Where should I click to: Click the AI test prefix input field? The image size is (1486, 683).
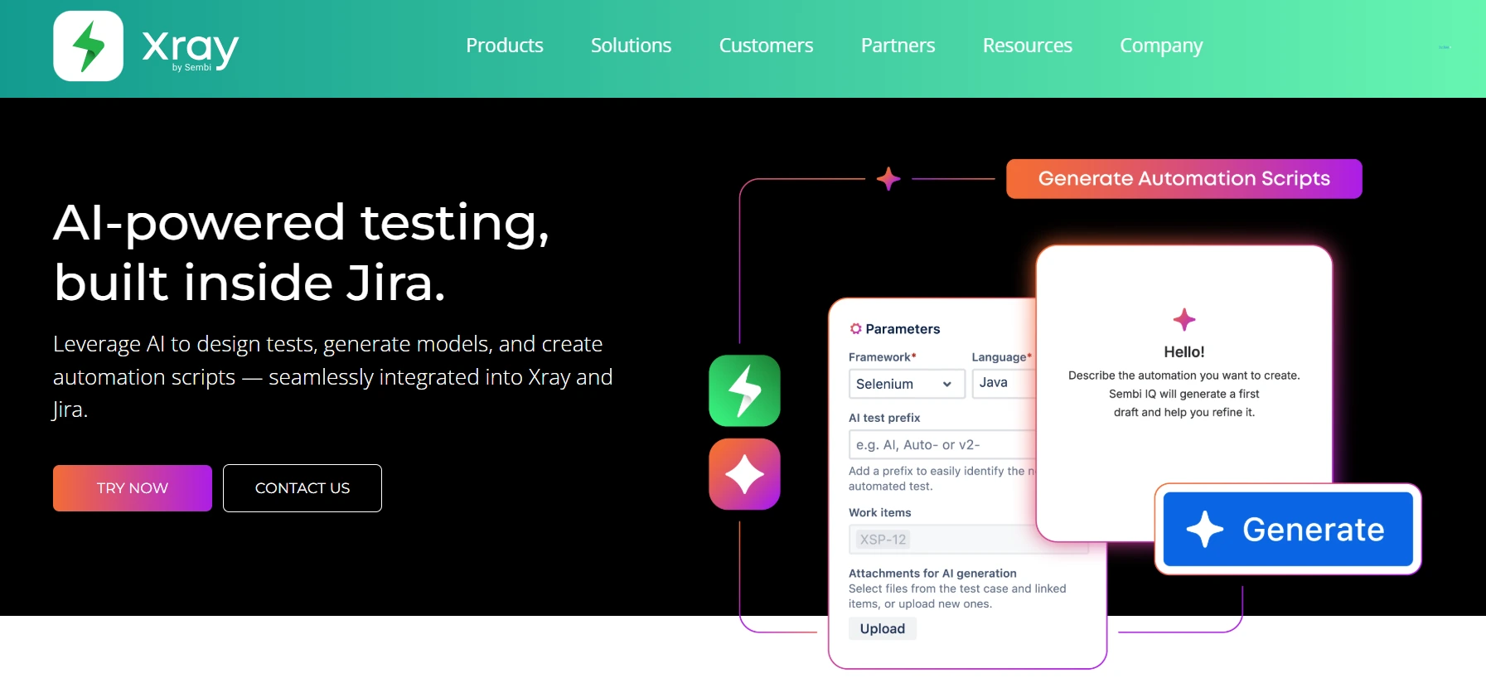tap(942, 445)
